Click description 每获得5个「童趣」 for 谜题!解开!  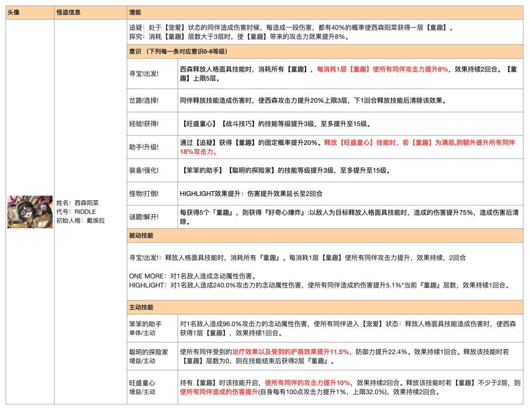pyautogui.click(x=349, y=217)
